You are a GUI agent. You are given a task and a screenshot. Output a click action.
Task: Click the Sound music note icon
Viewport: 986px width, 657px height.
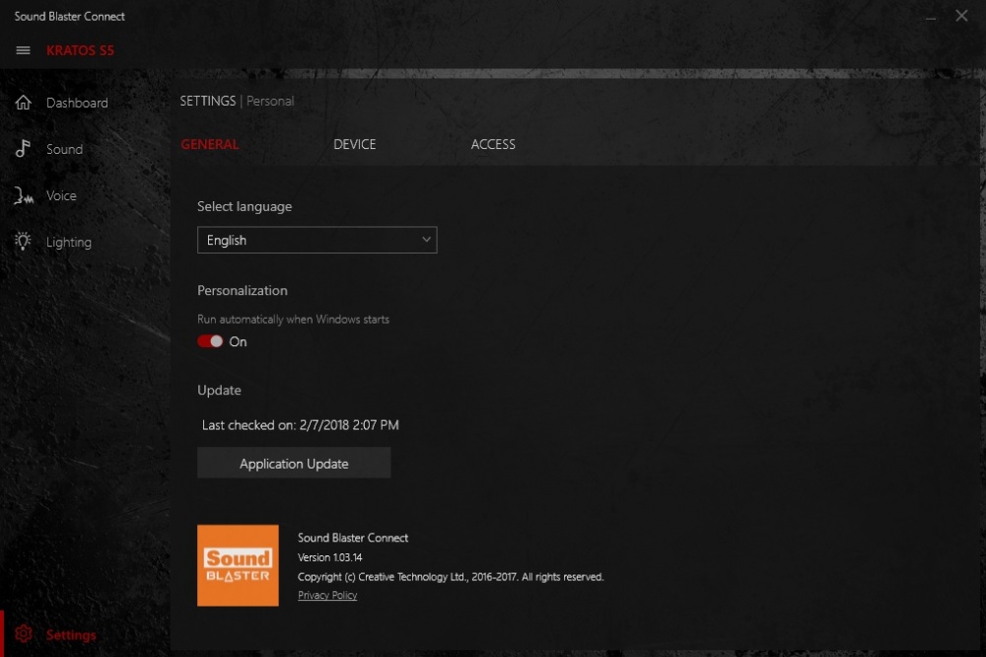23,149
